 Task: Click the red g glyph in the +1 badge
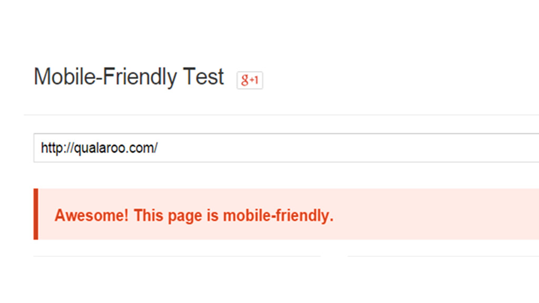(245, 80)
